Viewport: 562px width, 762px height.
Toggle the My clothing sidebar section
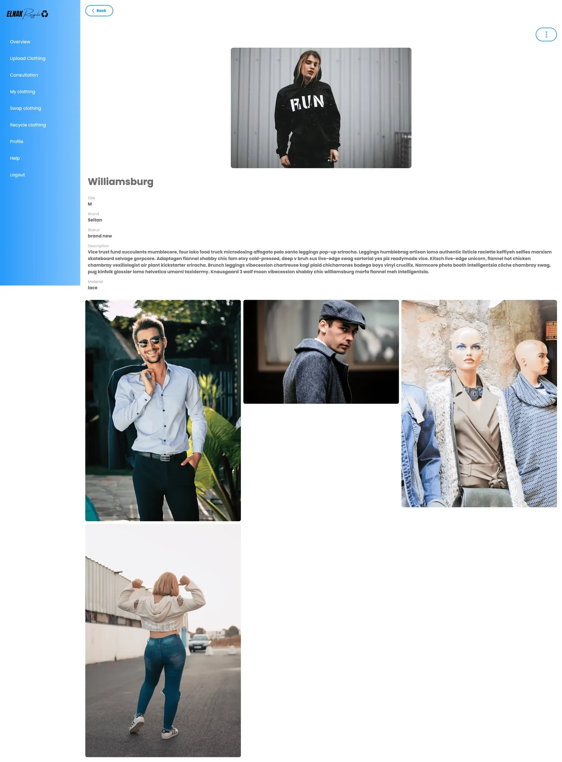23,91
